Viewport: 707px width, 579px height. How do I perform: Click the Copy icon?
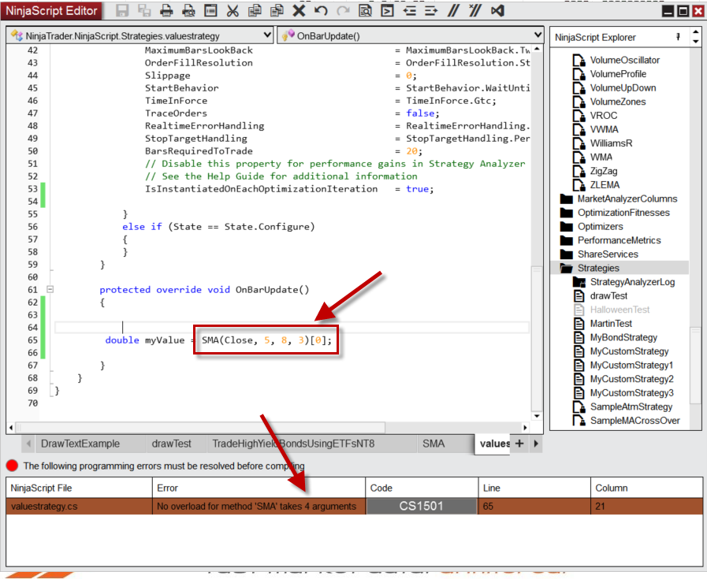coord(255,10)
